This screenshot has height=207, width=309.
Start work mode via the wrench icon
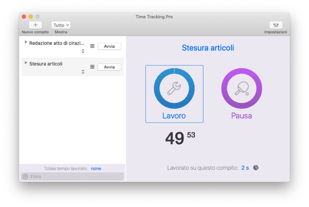174,88
